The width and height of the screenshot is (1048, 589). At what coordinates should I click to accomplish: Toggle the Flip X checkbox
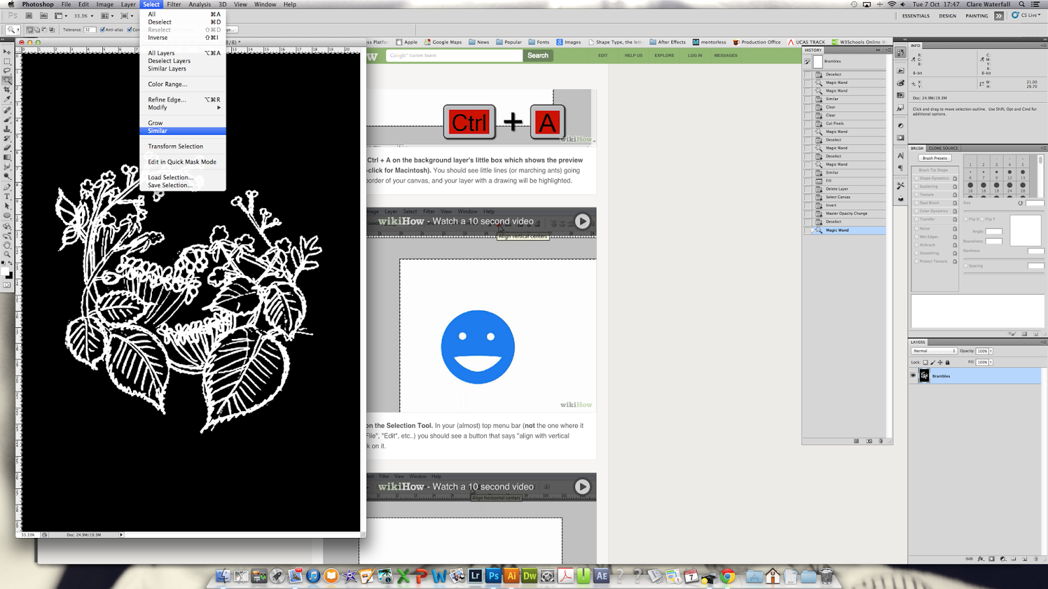click(x=966, y=219)
